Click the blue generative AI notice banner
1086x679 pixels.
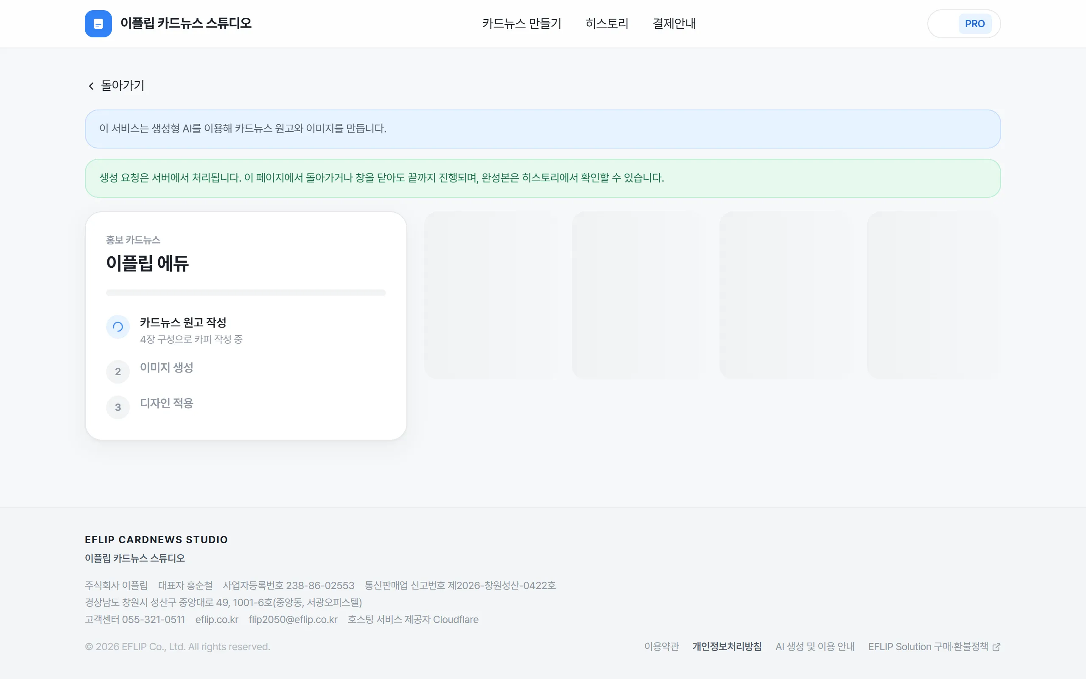[x=543, y=129]
